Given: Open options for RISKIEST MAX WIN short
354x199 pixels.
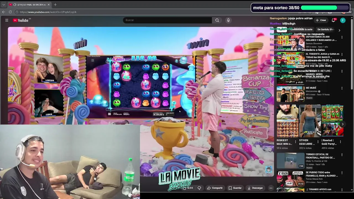Looking at the screenshot, I should 295,142.
